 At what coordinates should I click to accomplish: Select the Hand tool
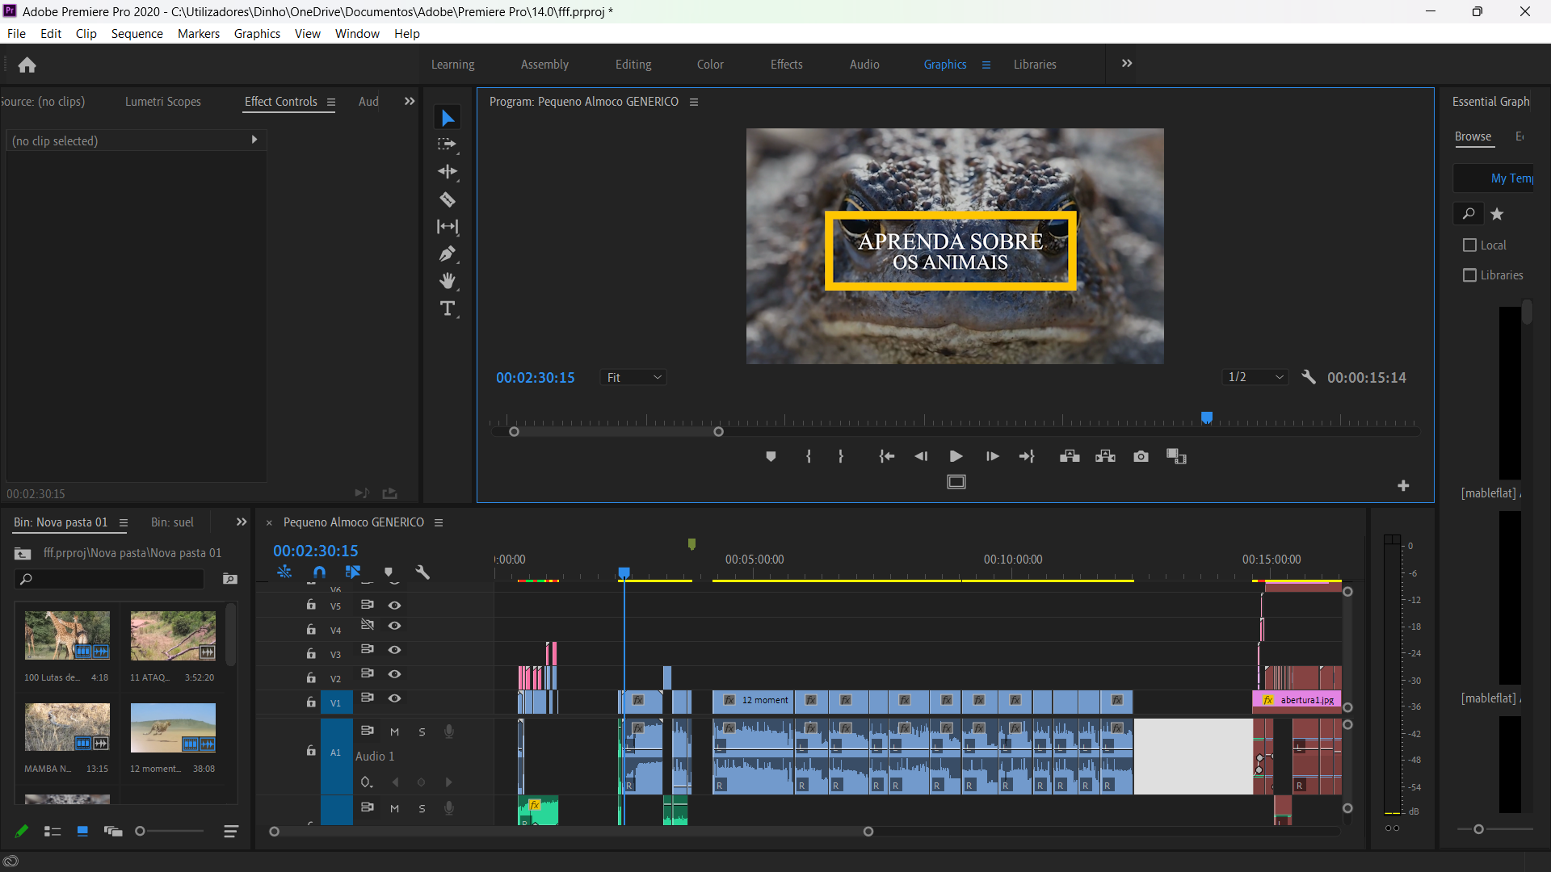[x=448, y=281]
